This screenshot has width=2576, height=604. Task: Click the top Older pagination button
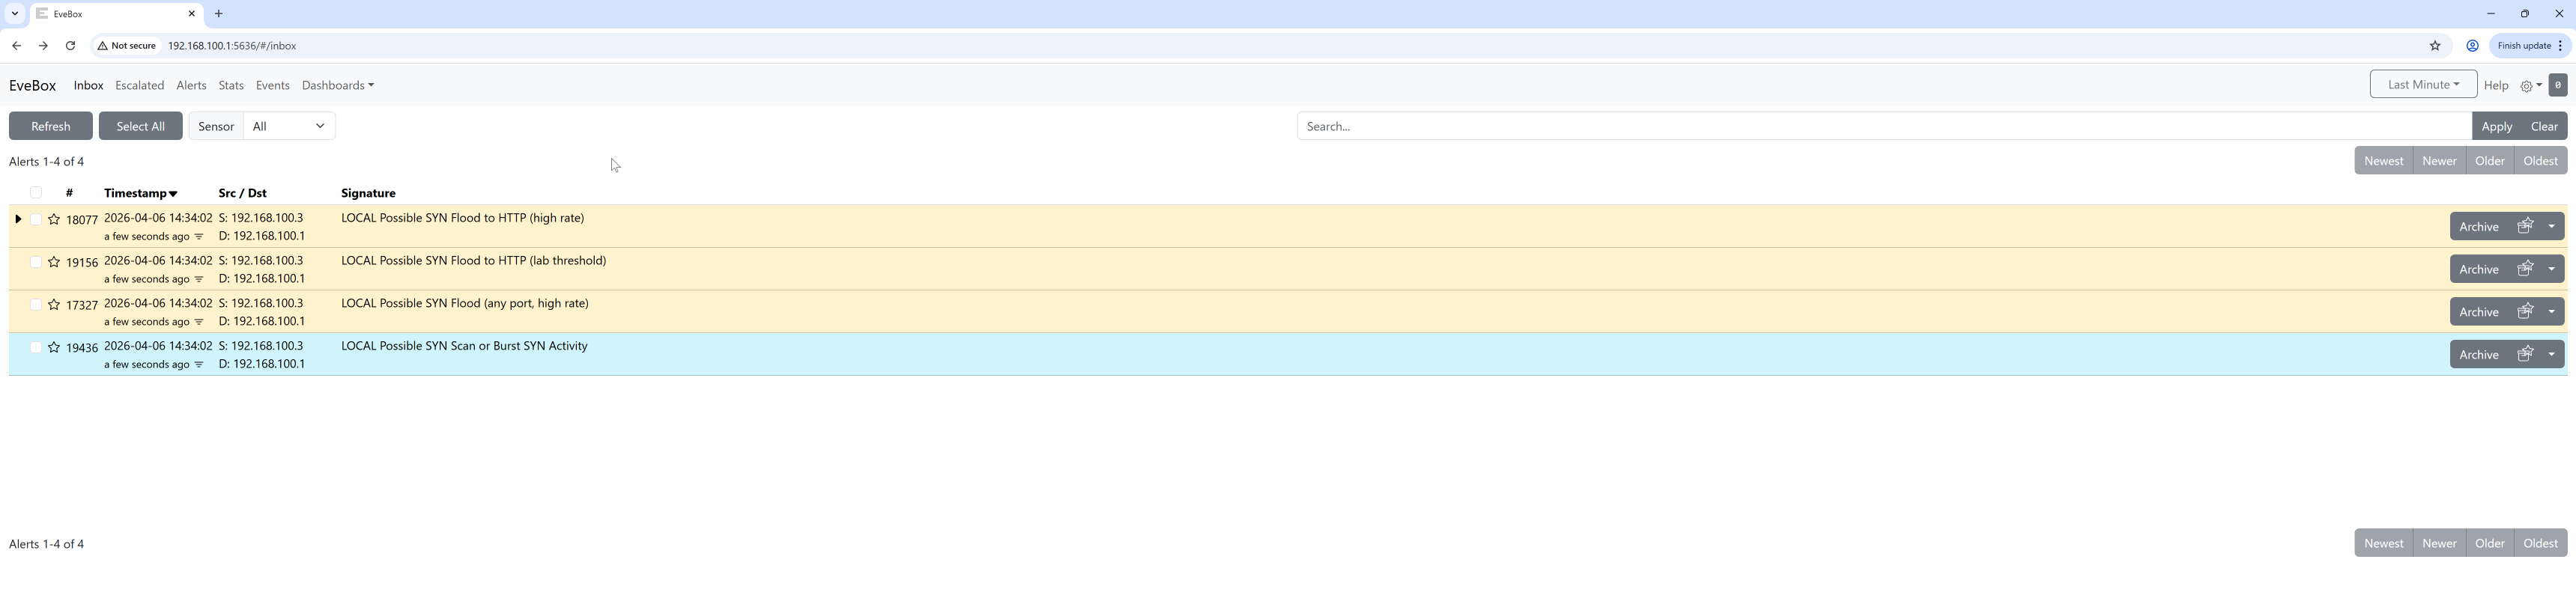coord(2489,161)
